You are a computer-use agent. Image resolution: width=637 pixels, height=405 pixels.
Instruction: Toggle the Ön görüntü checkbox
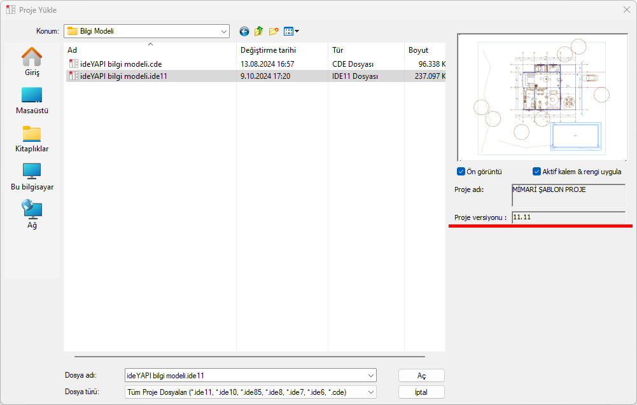coord(461,172)
